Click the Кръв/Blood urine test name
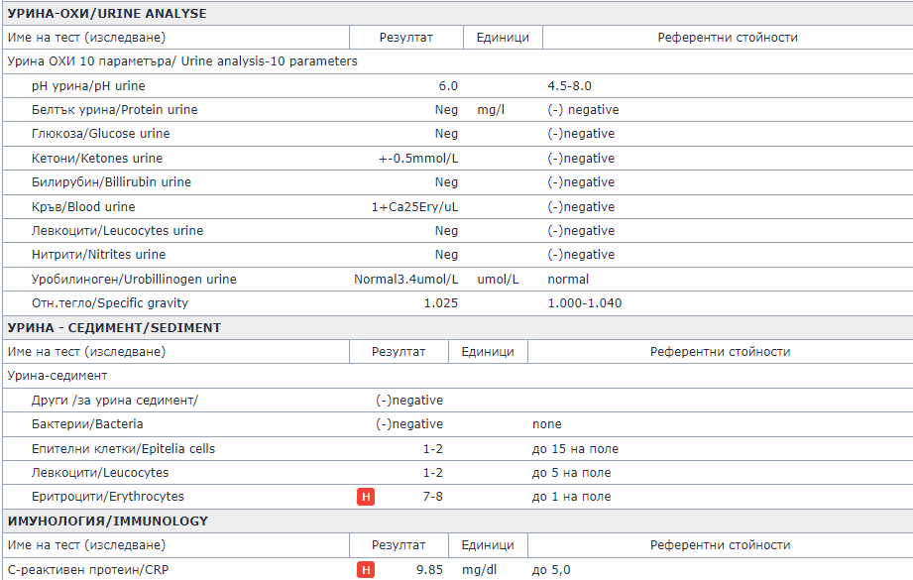Screen dimensions: 913x580 (x=83, y=207)
